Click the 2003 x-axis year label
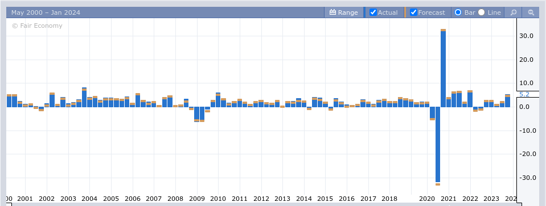The height and width of the screenshot is (206, 546). tap(68, 199)
